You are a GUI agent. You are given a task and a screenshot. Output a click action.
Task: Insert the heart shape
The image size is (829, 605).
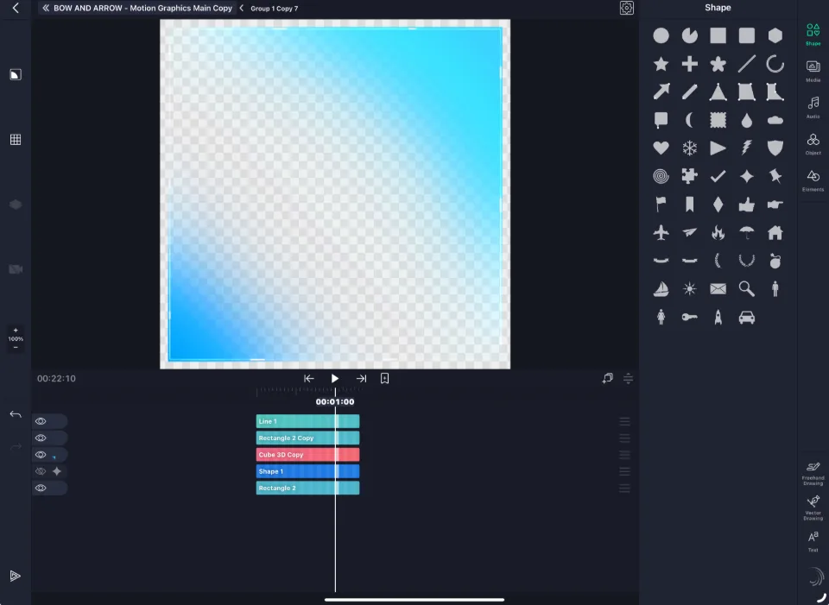click(661, 148)
